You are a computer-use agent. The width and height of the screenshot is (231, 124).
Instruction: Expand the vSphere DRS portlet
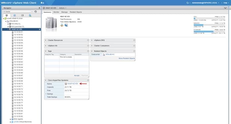click(x=92, y=40)
